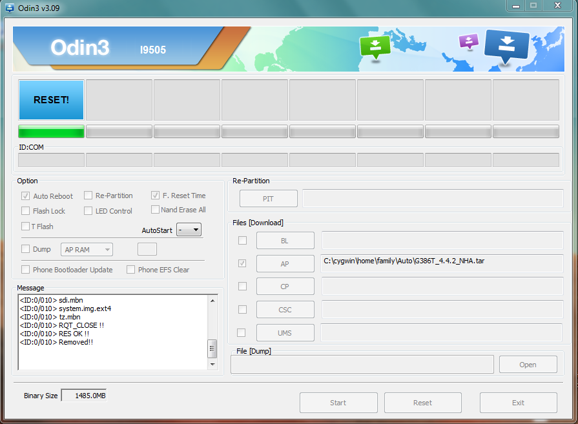Click the CP file button
This screenshot has width=578, height=424.
285,287
